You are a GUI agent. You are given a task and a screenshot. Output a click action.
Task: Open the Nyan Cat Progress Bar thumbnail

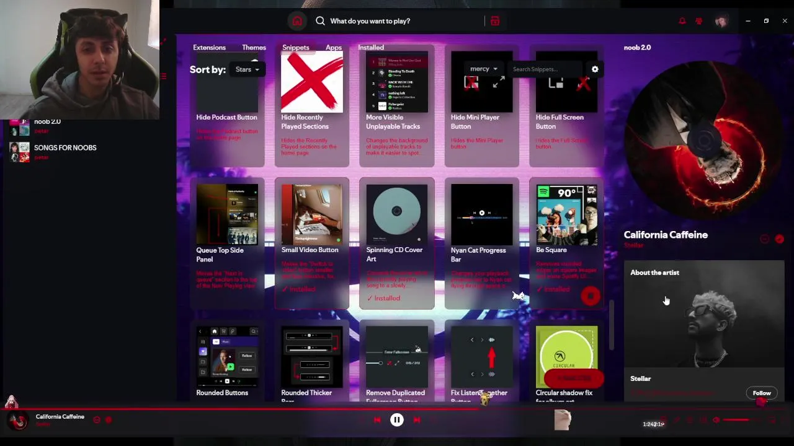482,215
